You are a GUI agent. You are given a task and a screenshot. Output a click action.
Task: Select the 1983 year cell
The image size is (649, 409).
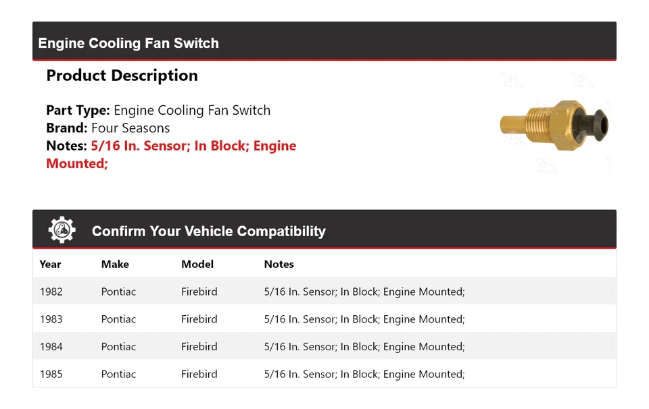tap(51, 319)
